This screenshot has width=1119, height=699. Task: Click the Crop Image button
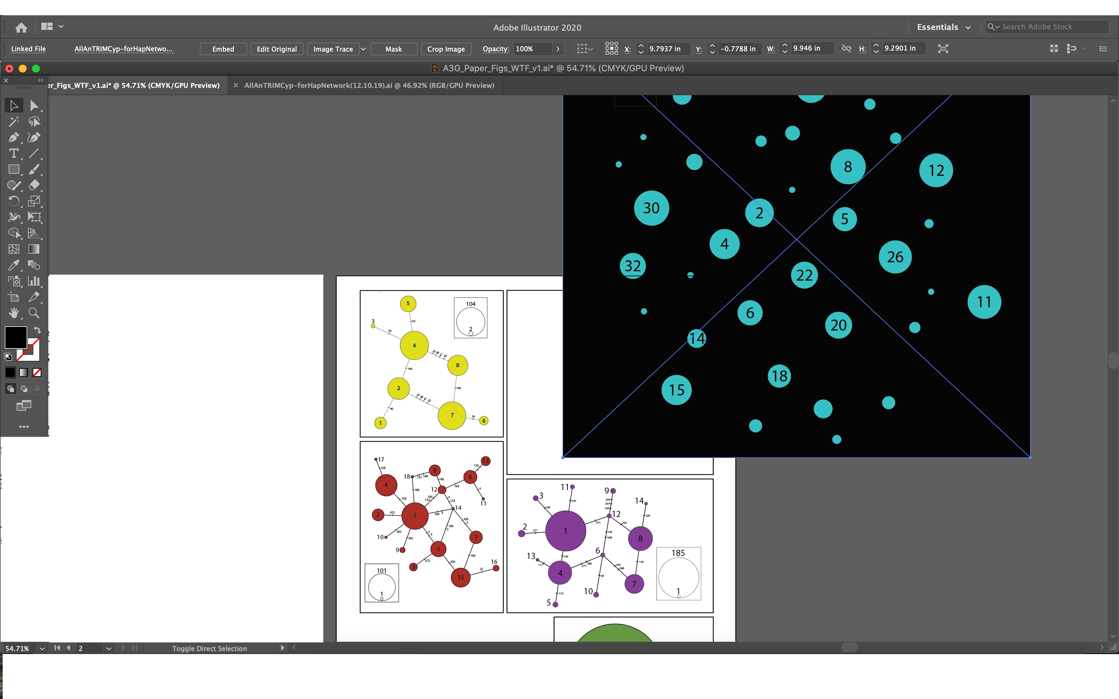point(445,49)
